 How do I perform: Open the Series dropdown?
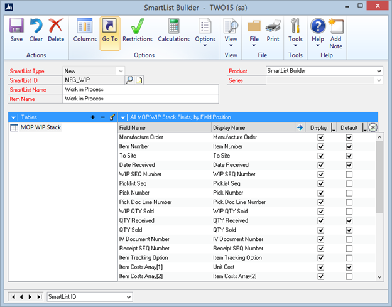(379, 80)
